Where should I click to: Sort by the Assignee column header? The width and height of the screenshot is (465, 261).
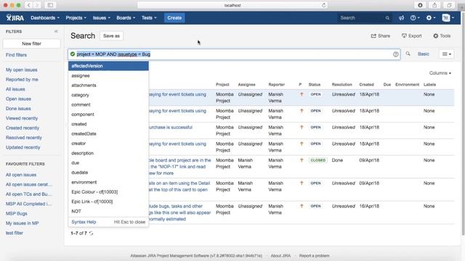coord(246,85)
